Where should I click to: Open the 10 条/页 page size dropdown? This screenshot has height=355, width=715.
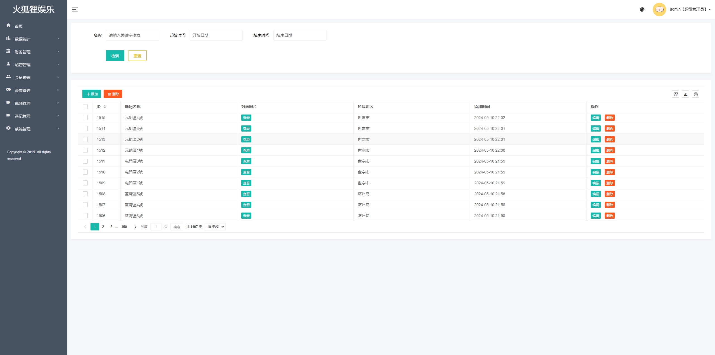point(215,227)
